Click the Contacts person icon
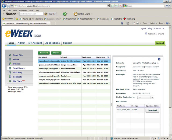172x140 pixels. pos(10,76)
